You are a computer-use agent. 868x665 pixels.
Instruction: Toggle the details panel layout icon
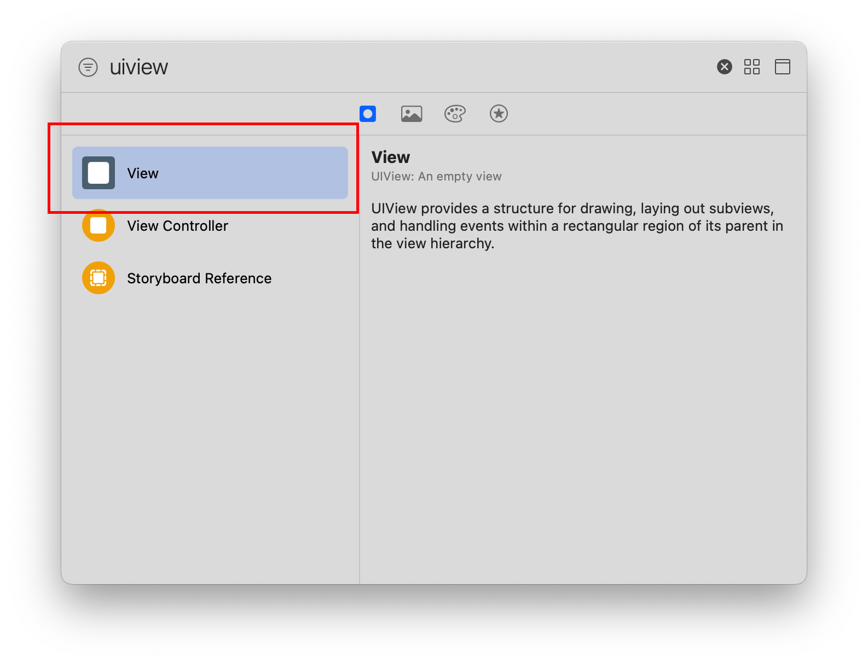(782, 67)
